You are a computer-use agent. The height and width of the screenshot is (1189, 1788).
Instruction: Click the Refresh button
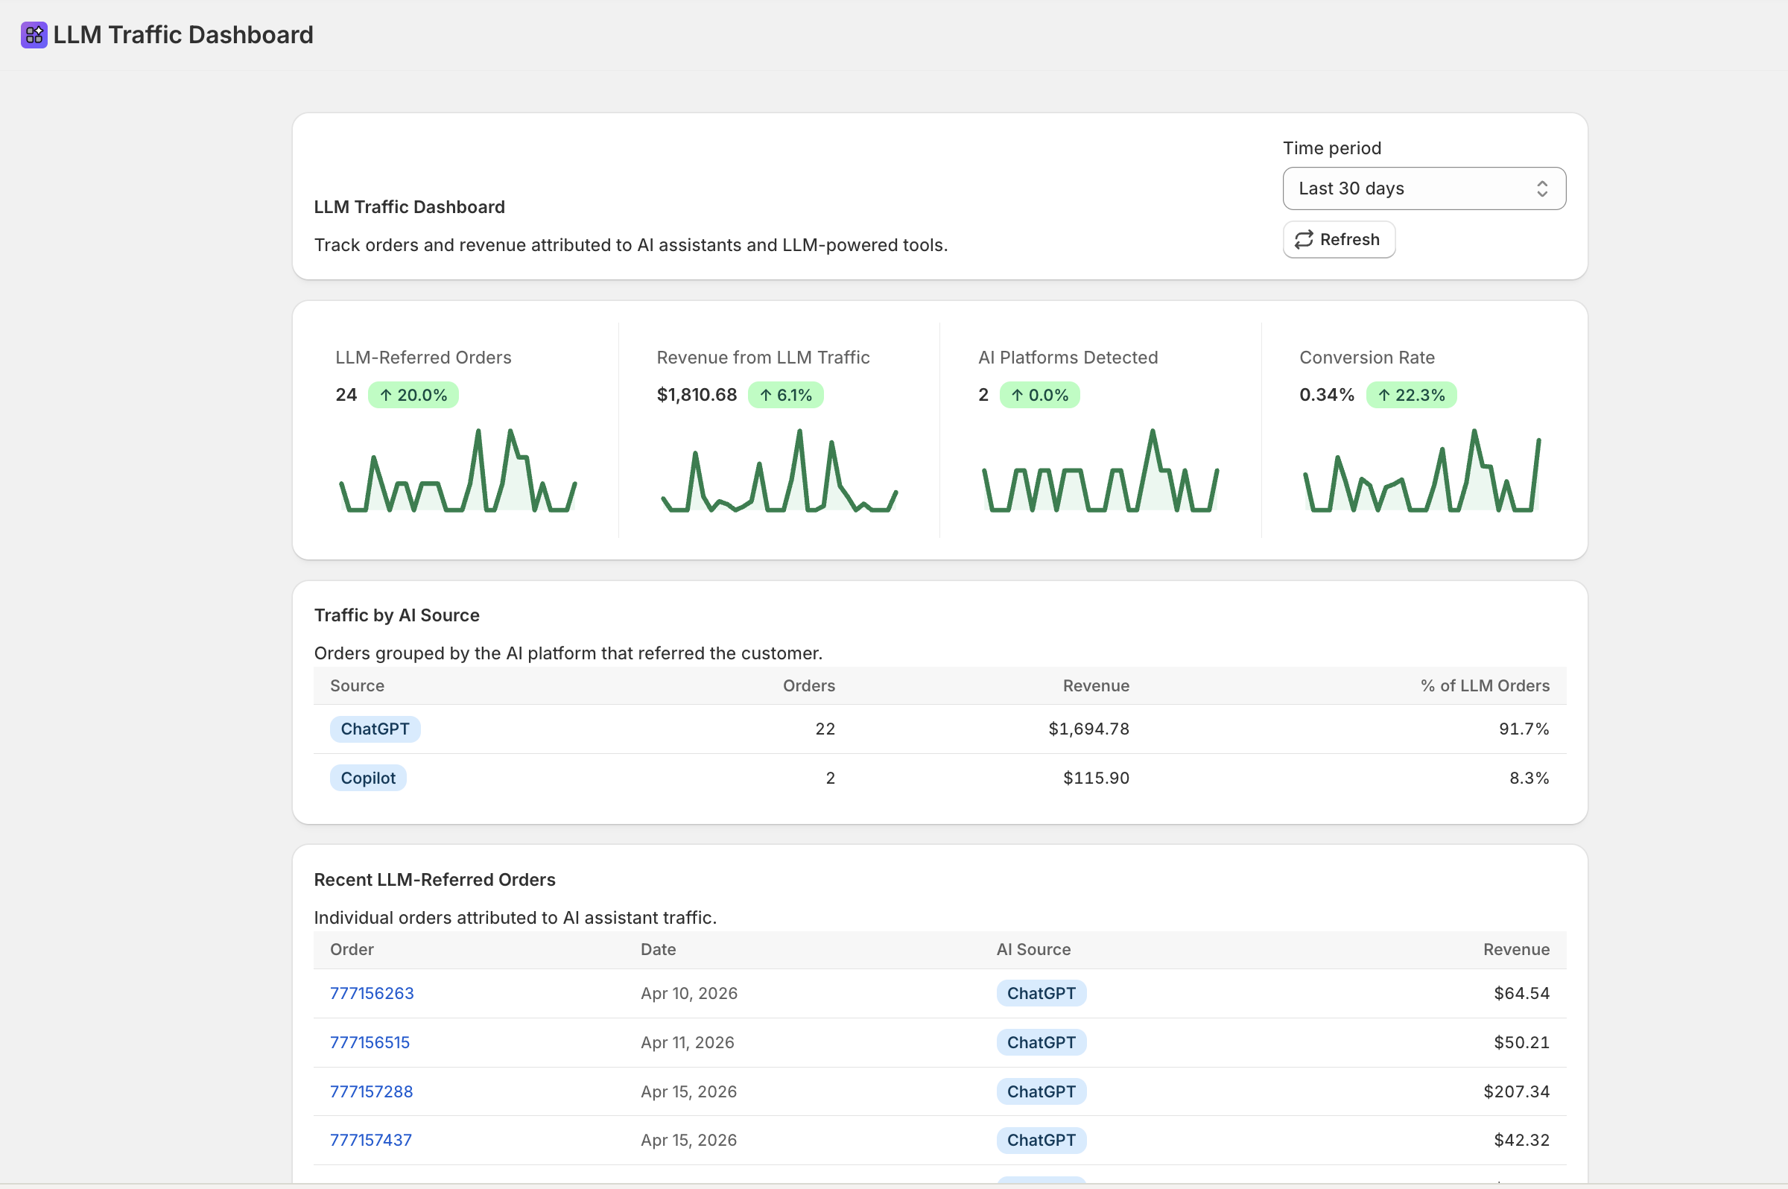(1338, 240)
